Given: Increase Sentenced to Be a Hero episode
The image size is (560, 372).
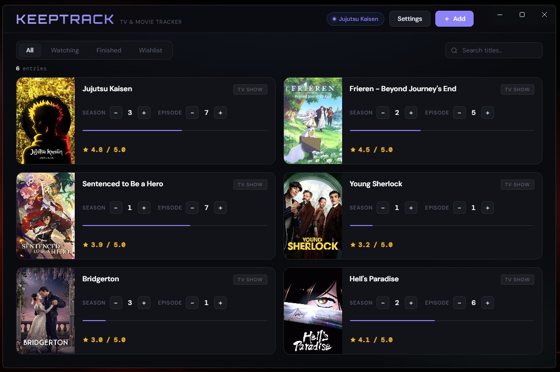Looking at the screenshot, I should click(220, 208).
